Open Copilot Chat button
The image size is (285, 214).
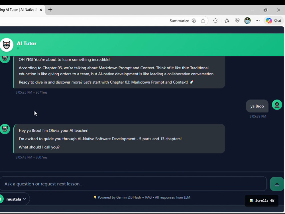tap(274, 21)
